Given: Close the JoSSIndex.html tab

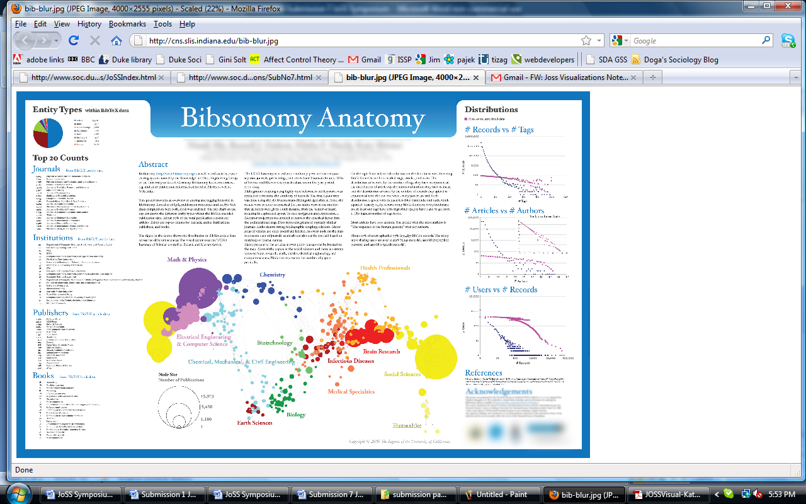Looking at the screenshot, I should coord(162,77).
